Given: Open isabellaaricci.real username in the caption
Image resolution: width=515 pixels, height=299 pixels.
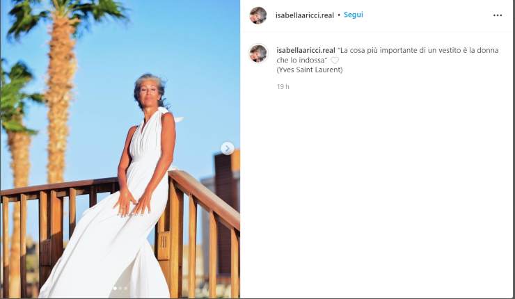Looking at the screenshot, I should coord(306,50).
